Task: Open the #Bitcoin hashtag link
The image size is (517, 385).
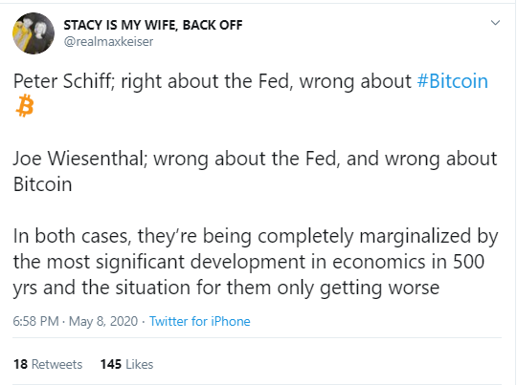Action: click(x=452, y=81)
